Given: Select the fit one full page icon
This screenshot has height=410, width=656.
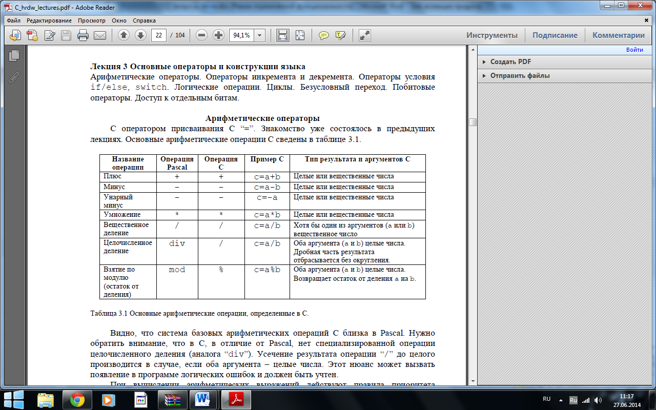Looking at the screenshot, I should point(300,35).
